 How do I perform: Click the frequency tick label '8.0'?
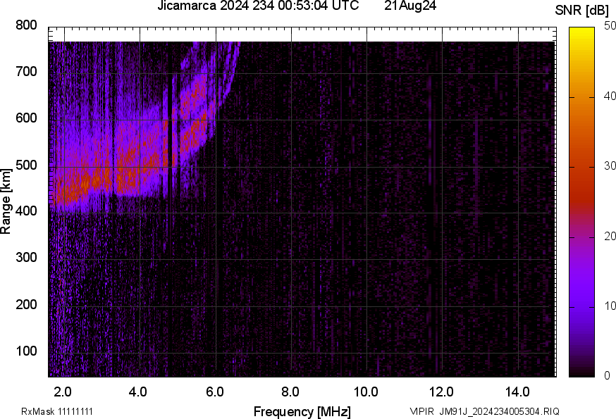290,392
